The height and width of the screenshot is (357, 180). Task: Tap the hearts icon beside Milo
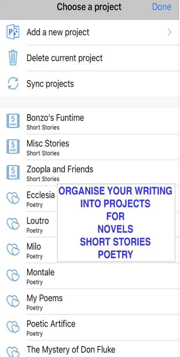[13, 250]
